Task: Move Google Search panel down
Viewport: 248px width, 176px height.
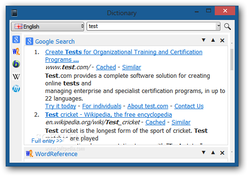Action: tap(204, 40)
